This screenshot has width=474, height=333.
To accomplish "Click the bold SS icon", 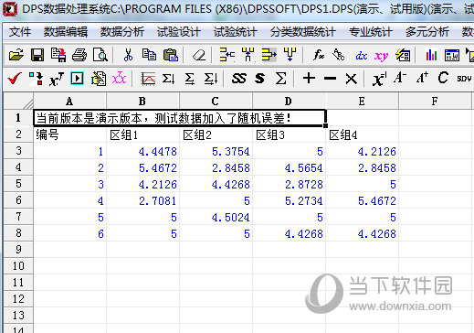I will pyautogui.click(x=238, y=79).
